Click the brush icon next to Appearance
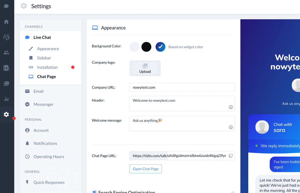 click(x=31, y=49)
